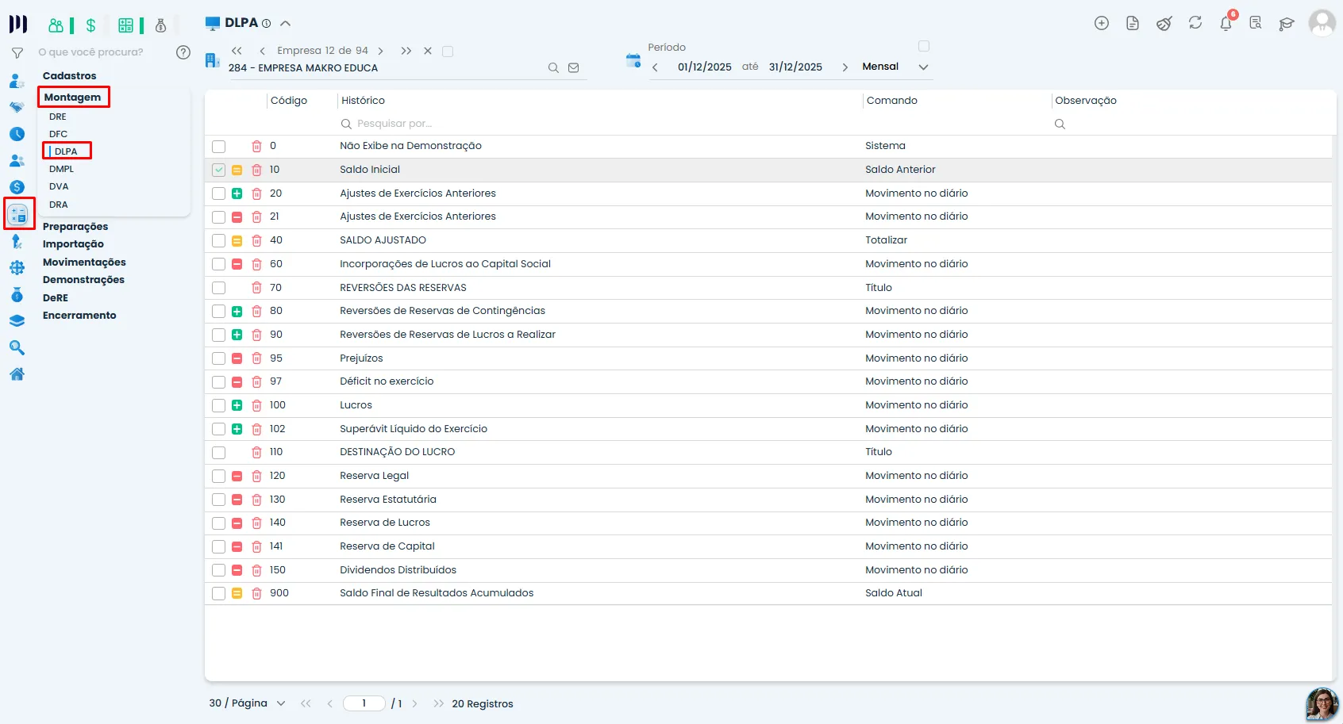Click trash icon for row Lucros
The height and width of the screenshot is (724, 1343).
tap(256, 405)
